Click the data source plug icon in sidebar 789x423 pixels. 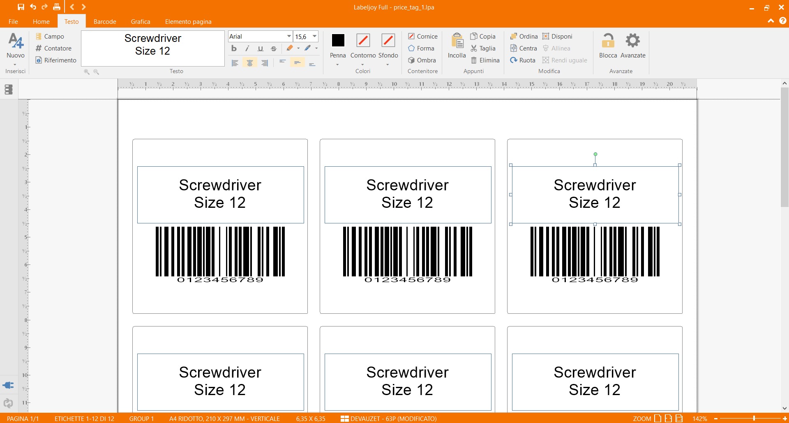point(8,385)
